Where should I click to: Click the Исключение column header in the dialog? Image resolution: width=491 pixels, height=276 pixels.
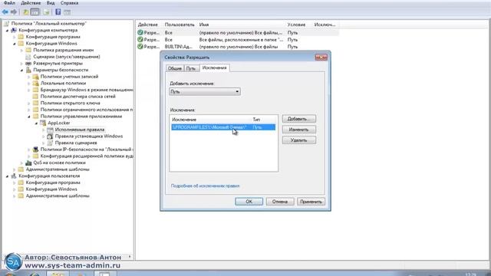pyautogui.click(x=210, y=120)
